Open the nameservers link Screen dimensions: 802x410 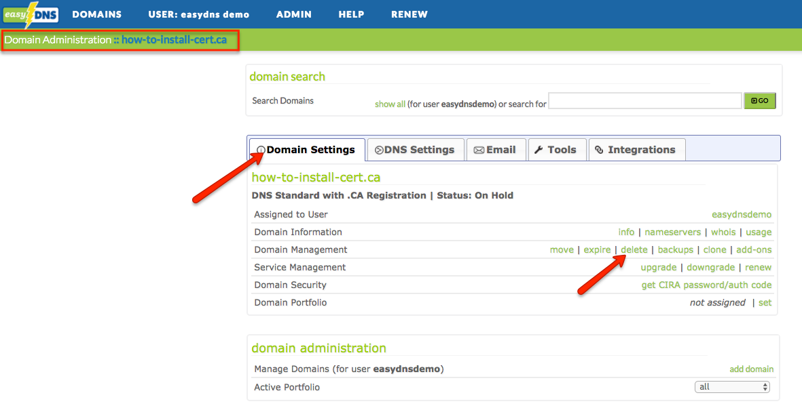[x=672, y=232]
